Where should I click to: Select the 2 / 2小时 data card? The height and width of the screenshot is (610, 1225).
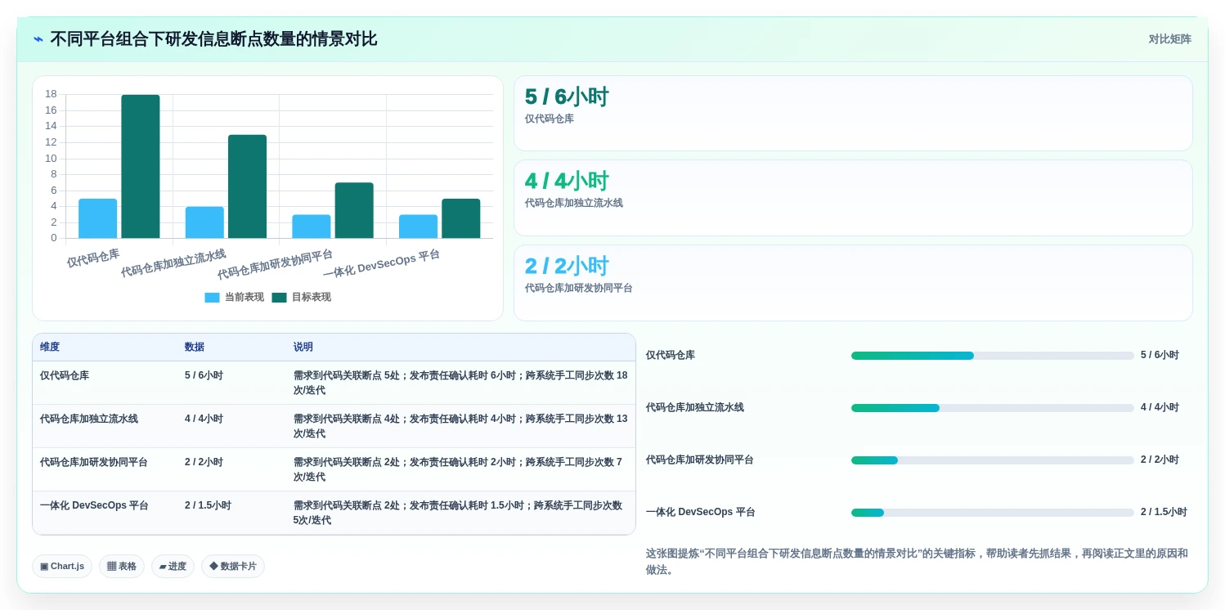[853, 283]
